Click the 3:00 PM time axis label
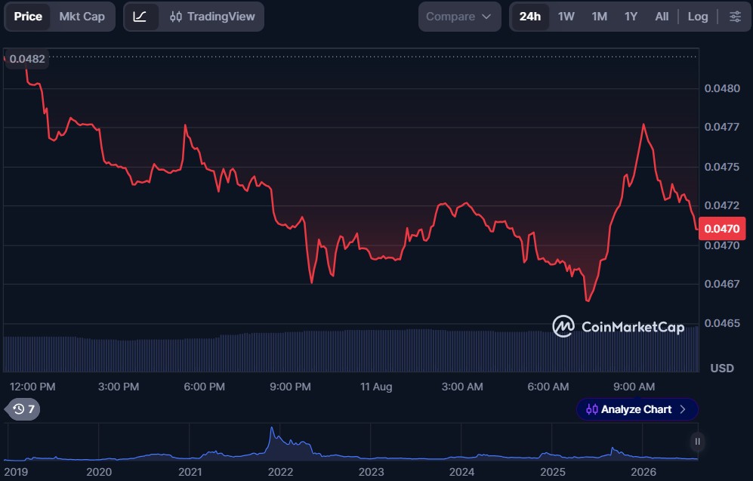The image size is (753, 481). pos(119,387)
